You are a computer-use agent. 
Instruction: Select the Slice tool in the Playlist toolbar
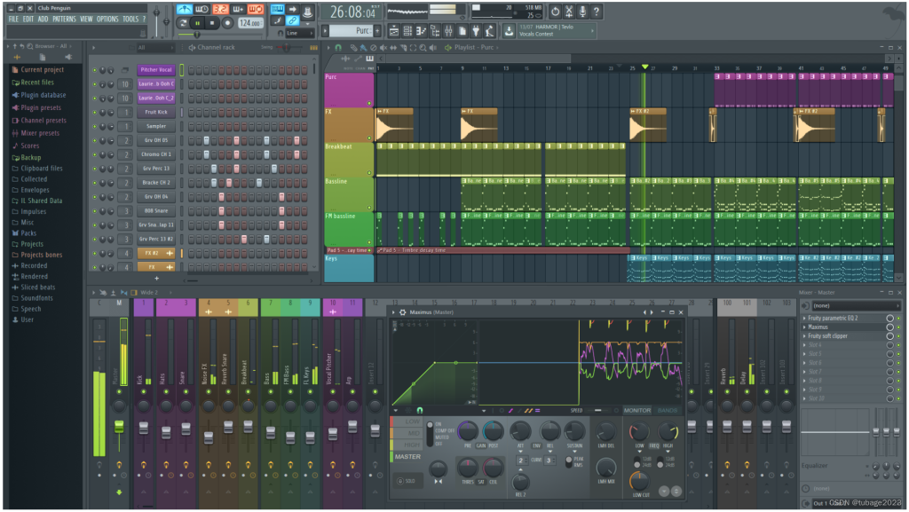click(403, 46)
